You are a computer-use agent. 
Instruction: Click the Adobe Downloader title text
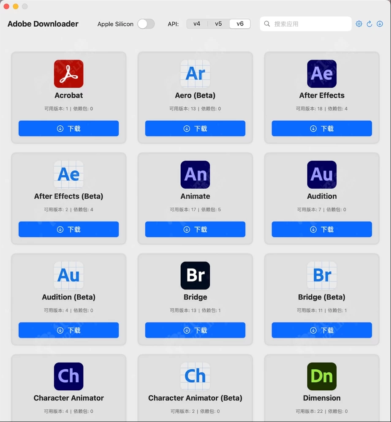43,24
